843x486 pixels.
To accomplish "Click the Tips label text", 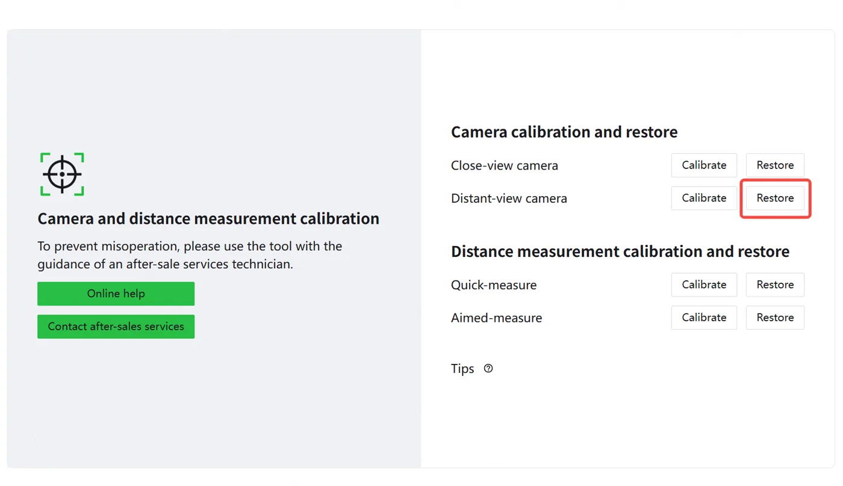I will click(462, 369).
